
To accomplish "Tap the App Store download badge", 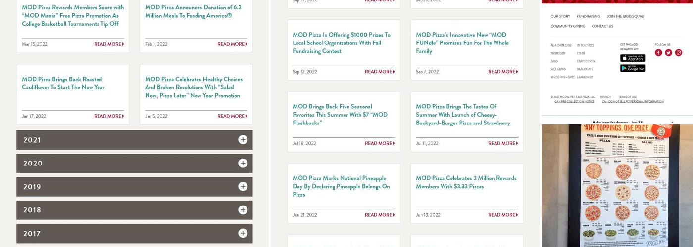I will 633,58.
